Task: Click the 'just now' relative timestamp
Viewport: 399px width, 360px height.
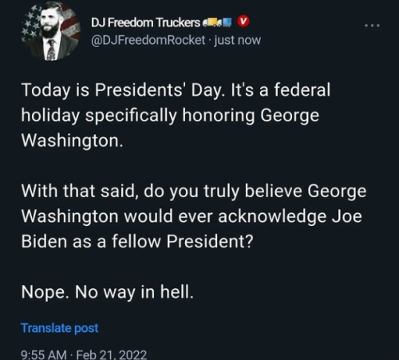Action: tap(238, 40)
